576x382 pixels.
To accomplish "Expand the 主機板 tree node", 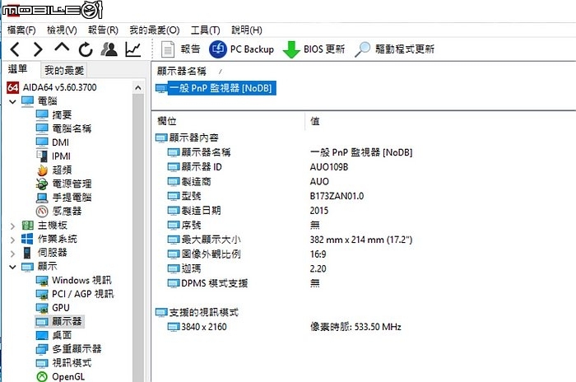I will (x=12, y=226).
